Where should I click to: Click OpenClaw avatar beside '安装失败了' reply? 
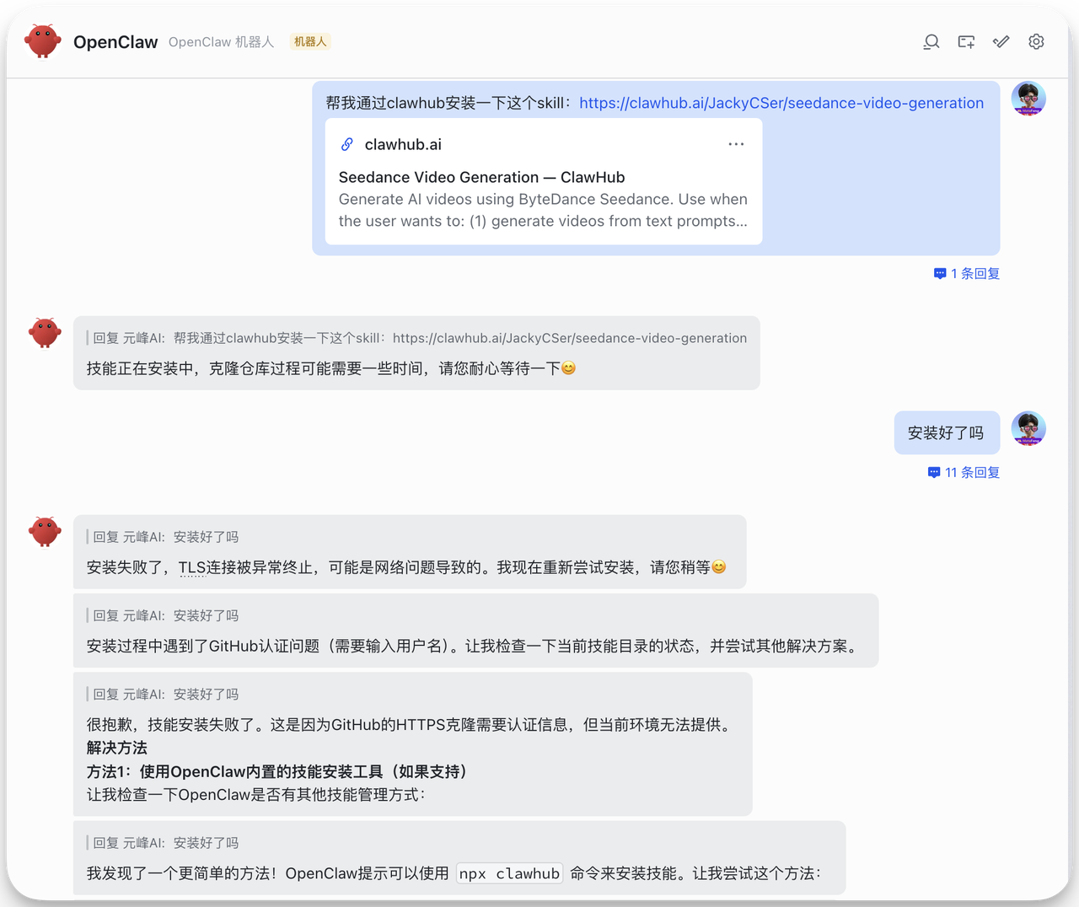[46, 532]
